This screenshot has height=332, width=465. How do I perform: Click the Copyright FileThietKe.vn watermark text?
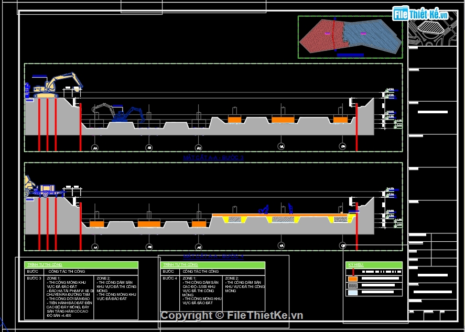point(232,315)
